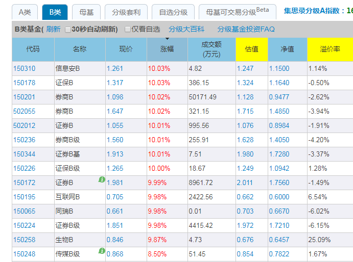Sort table by 溢价率 column header
353x262 pixels.
coord(330,49)
